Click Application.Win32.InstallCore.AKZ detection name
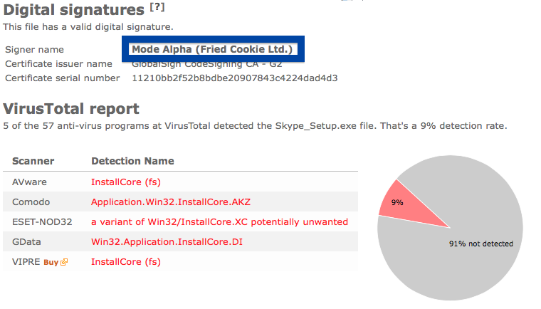The image size is (541, 309). pos(171,202)
